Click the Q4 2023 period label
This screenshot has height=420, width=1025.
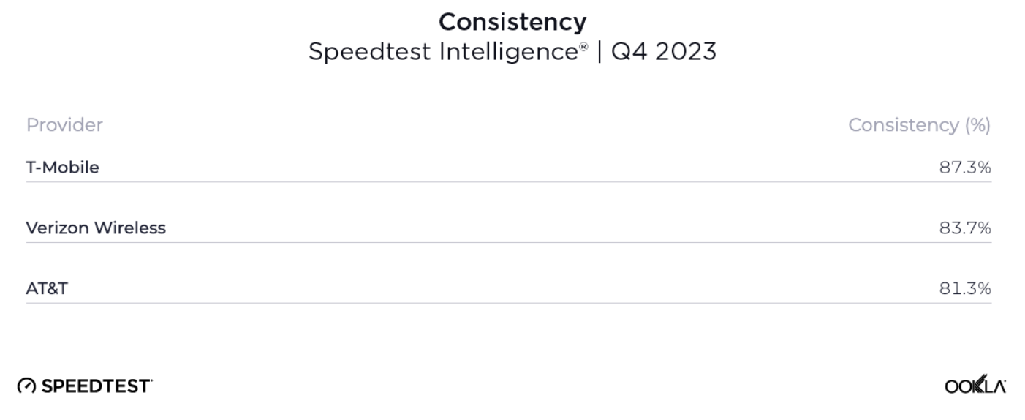coord(664,52)
